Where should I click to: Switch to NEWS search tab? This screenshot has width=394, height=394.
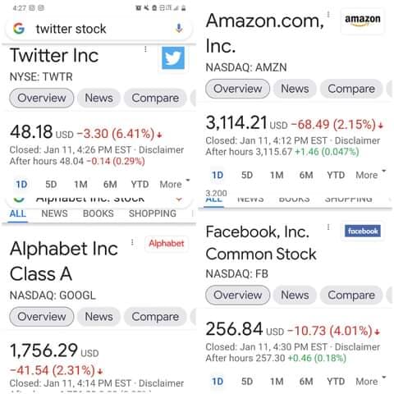coord(54,213)
